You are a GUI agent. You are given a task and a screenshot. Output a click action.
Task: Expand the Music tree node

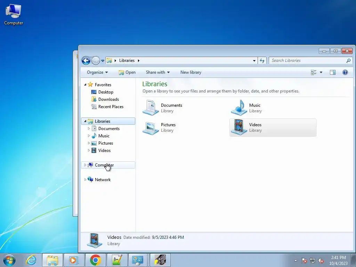[x=89, y=136]
